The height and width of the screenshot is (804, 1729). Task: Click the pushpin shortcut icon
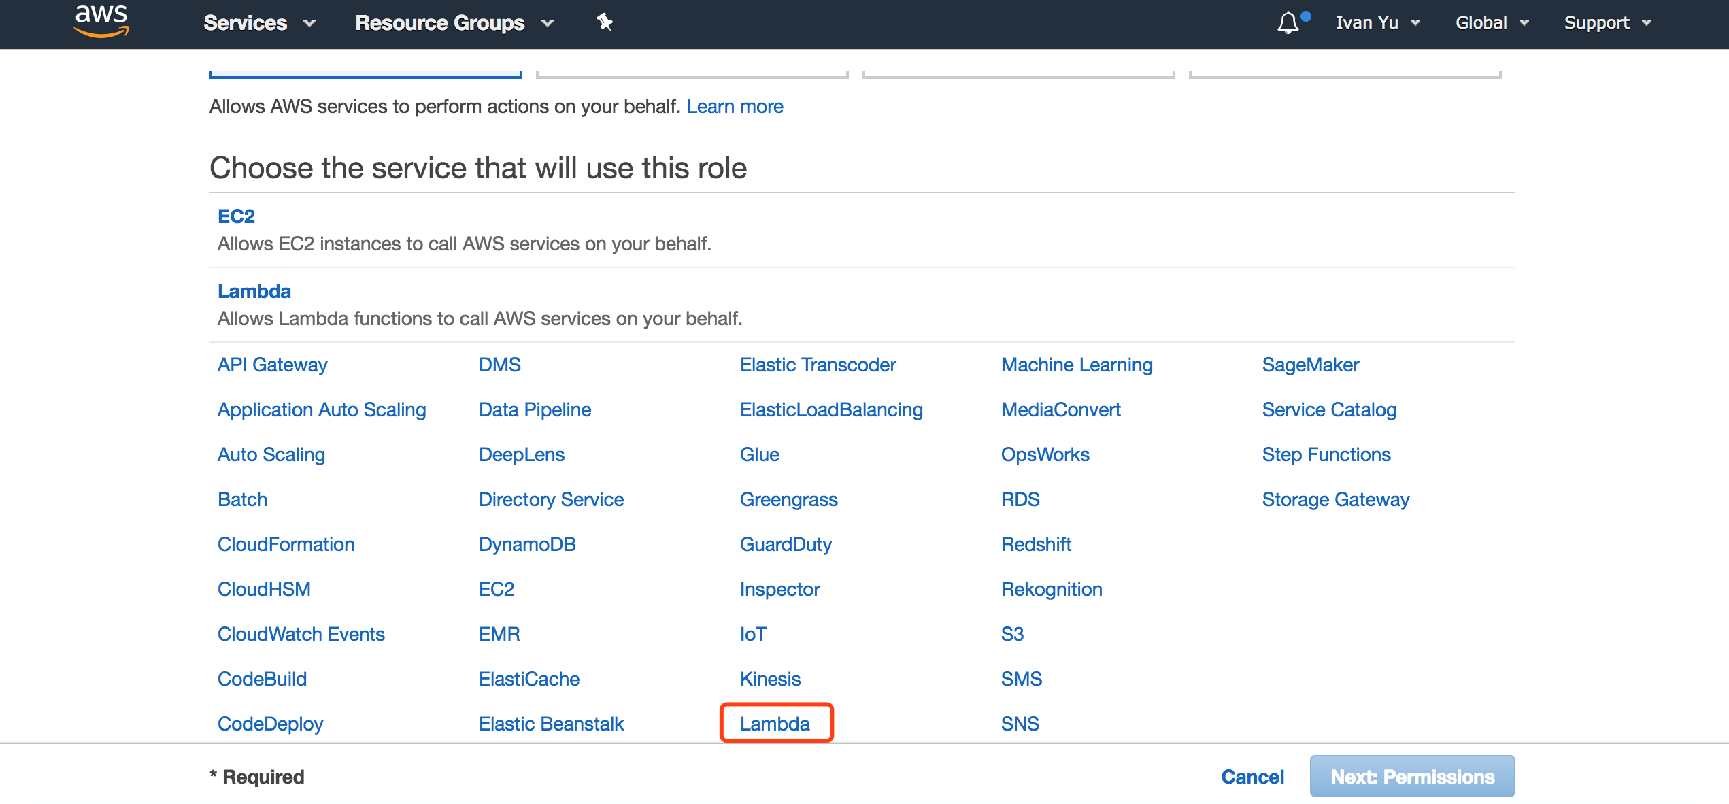(604, 22)
